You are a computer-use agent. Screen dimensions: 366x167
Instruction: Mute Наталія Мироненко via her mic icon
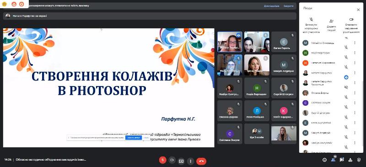[346, 67]
